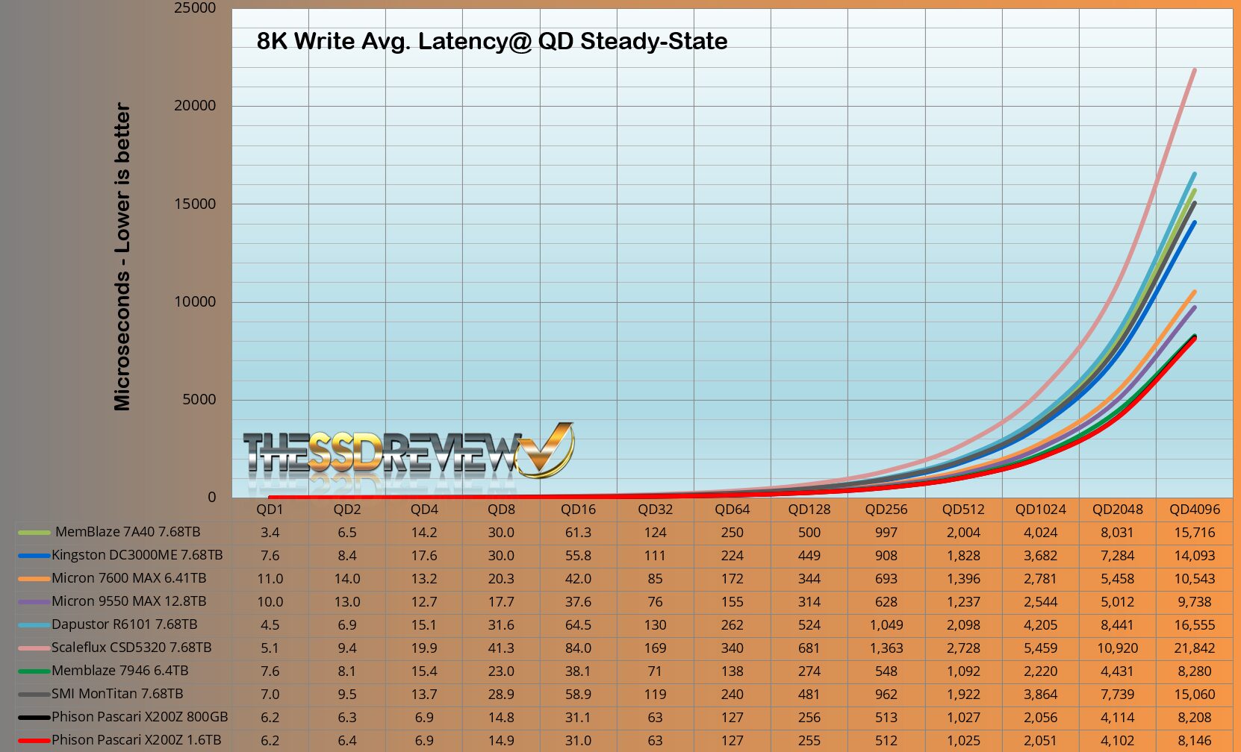Select the SMI MonTitan 7.68TB legend label
Viewport: 1241px width, 752px height.
(x=117, y=694)
